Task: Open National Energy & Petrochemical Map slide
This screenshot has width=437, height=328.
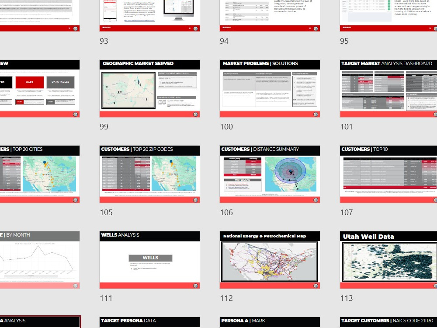Action: tap(270, 260)
